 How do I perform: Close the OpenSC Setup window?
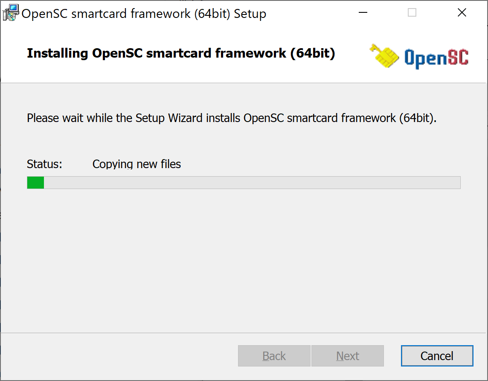[x=462, y=13]
